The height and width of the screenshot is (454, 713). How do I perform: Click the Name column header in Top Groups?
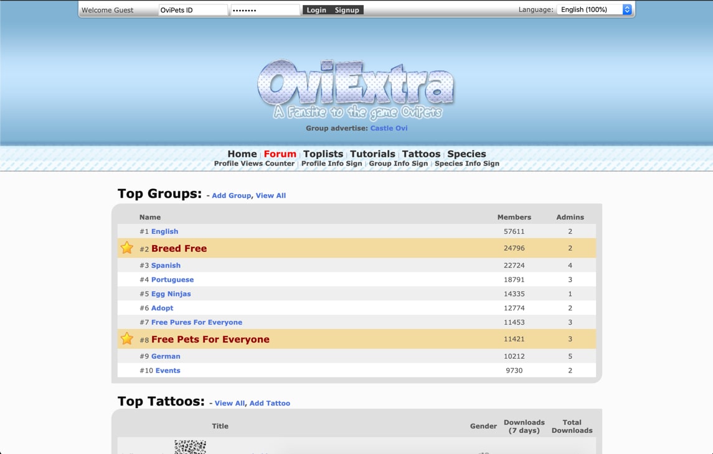pyautogui.click(x=150, y=217)
